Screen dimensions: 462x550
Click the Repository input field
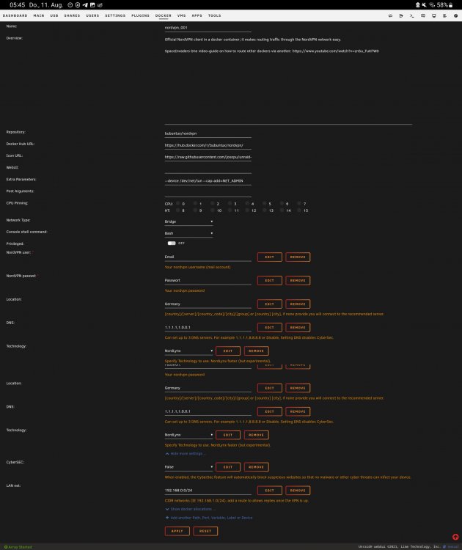(x=208, y=133)
